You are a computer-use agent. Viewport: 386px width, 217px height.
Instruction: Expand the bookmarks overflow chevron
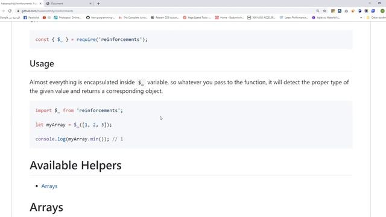(x=361, y=17)
